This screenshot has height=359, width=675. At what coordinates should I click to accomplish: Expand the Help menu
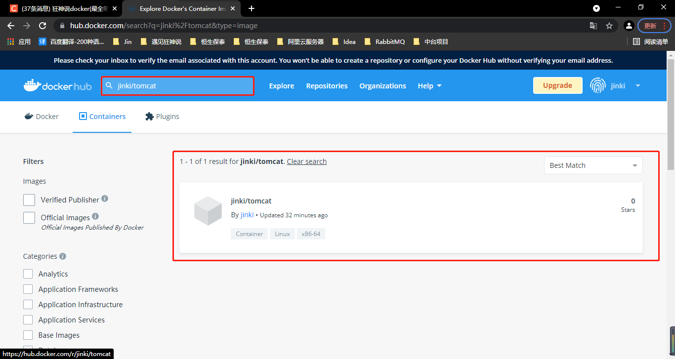429,86
